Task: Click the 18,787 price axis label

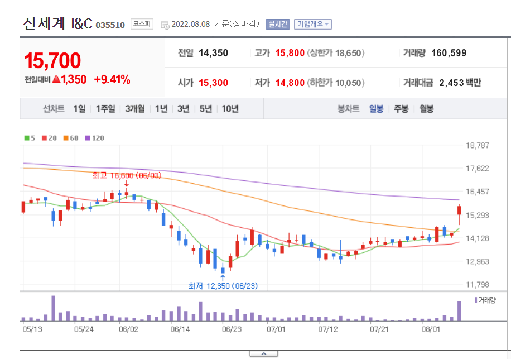Action: [478, 145]
